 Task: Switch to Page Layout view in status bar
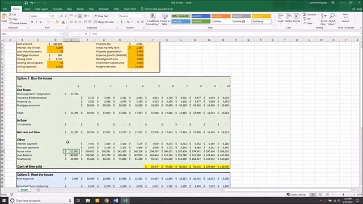(320, 194)
